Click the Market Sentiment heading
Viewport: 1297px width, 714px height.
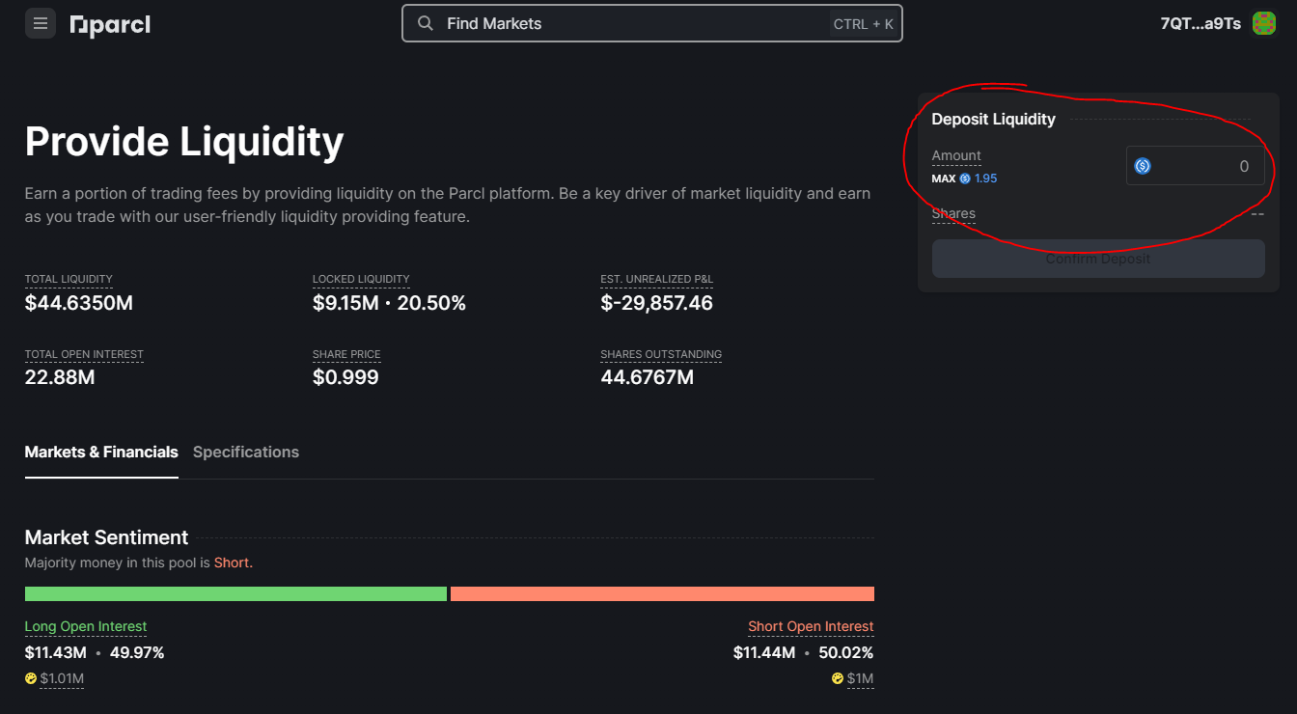pyautogui.click(x=106, y=537)
